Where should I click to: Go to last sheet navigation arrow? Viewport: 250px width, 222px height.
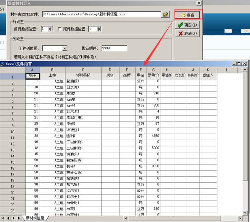(x=20, y=218)
